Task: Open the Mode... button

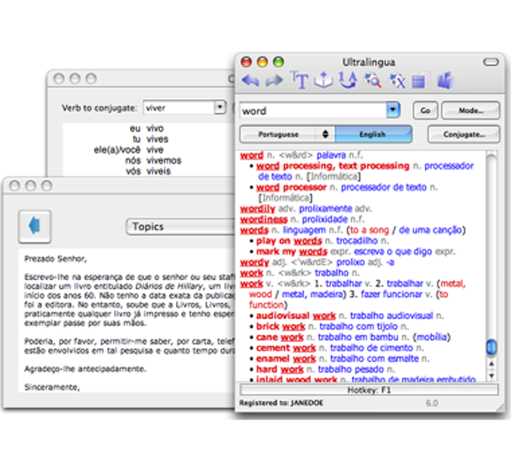Action: point(470,111)
